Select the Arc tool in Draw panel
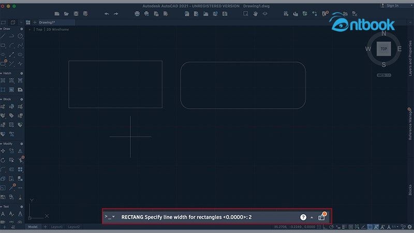 coord(11,45)
